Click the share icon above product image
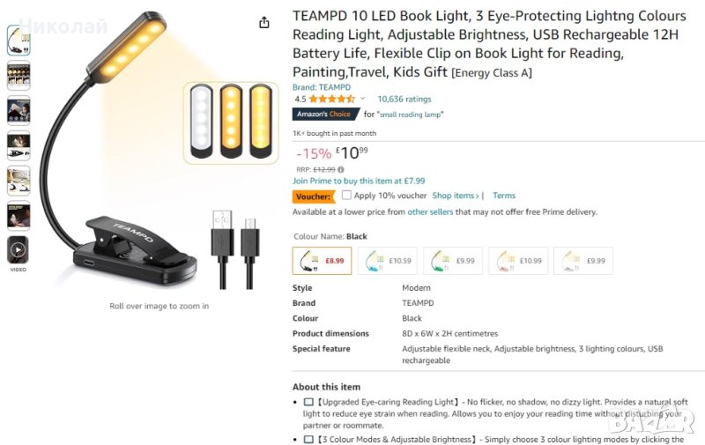The height and width of the screenshot is (445, 705). click(264, 23)
